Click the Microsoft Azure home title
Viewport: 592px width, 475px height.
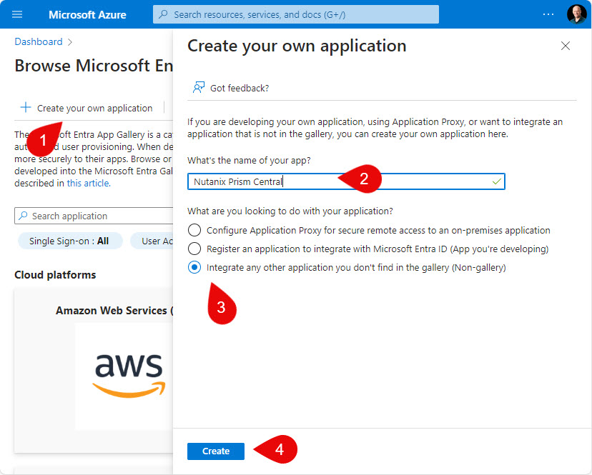coord(87,15)
